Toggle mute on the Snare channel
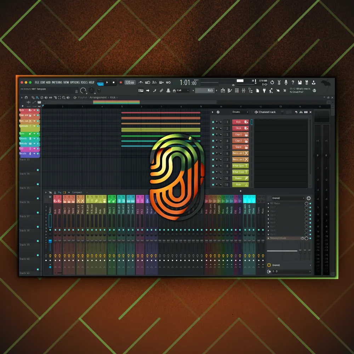 click(x=213, y=147)
